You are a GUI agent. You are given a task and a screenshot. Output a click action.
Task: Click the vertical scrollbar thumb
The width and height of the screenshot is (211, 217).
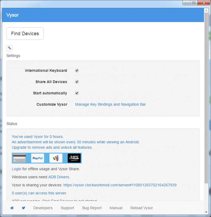pos(206,98)
